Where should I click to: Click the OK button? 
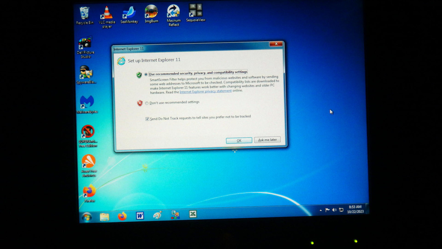pos(239,140)
